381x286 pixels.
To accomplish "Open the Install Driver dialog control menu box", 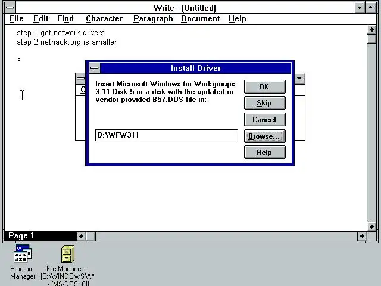I will pyautogui.click(x=95, y=68).
